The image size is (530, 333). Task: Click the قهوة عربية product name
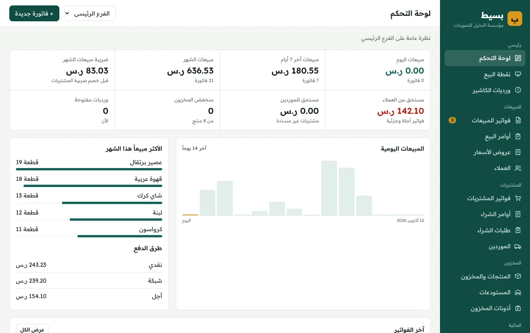[x=148, y=179]
